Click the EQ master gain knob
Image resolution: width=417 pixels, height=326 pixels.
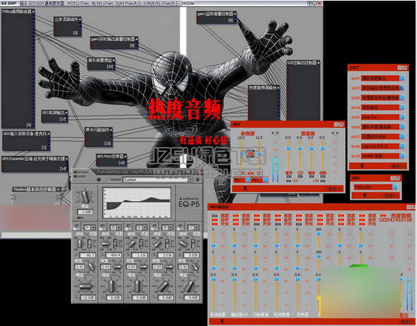click(x=85, y=196)
